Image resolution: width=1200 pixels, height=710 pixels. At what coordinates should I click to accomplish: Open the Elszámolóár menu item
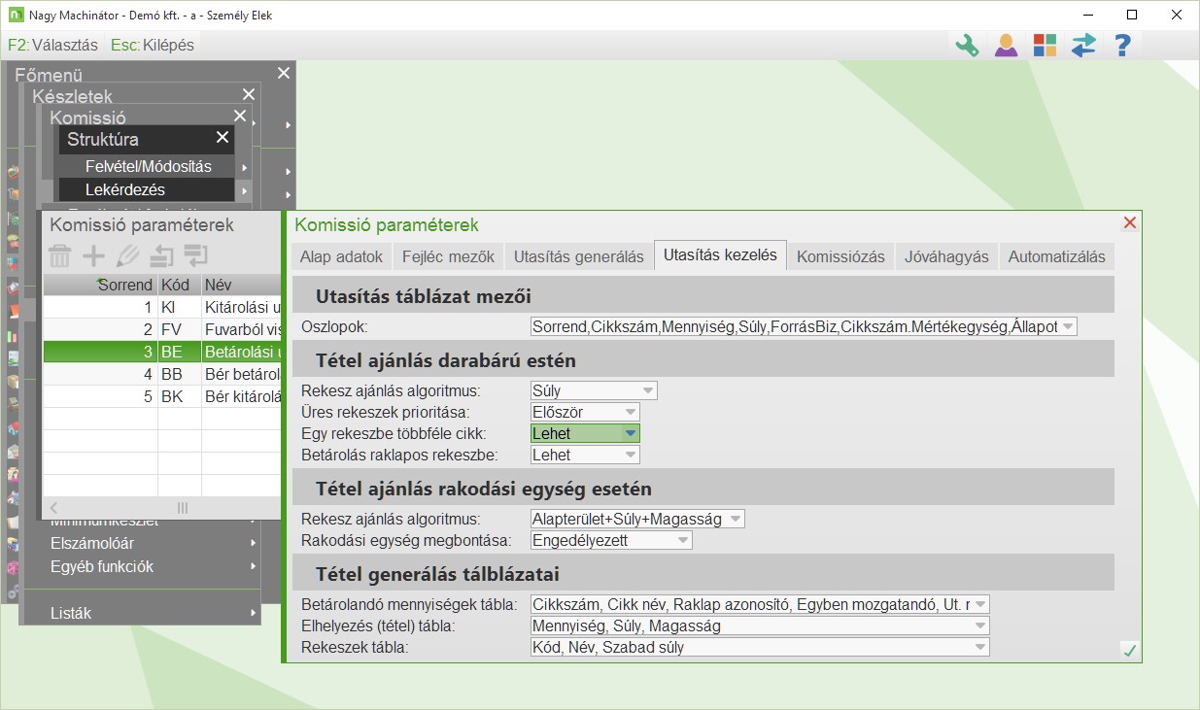142,543
